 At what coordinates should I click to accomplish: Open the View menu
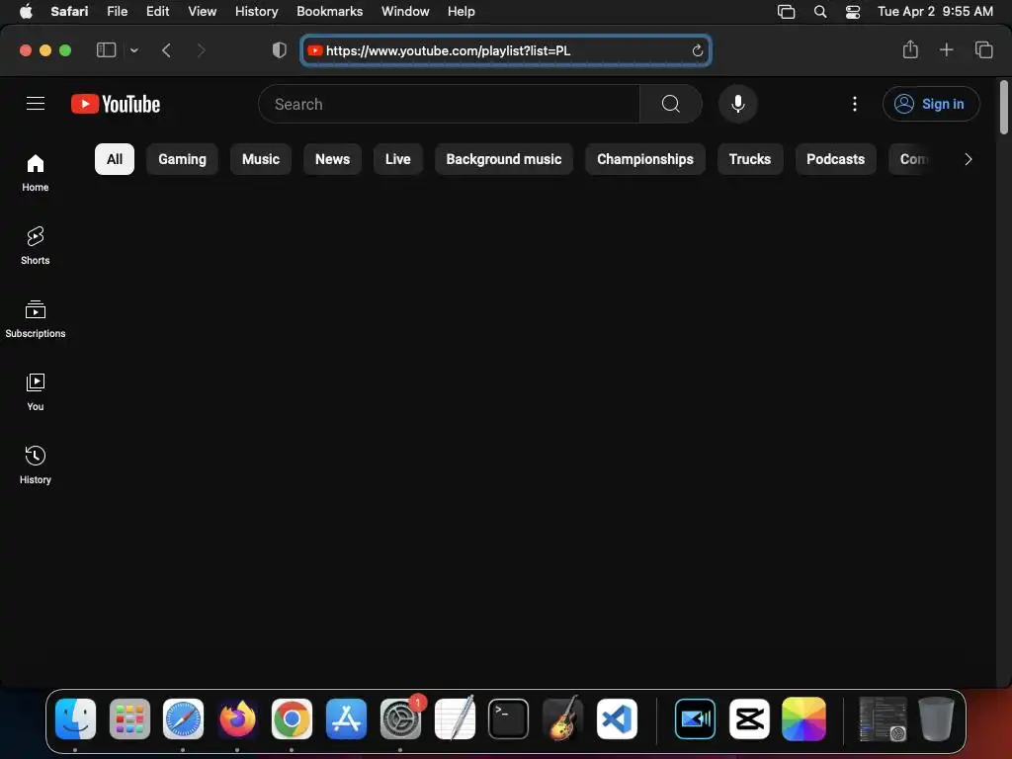coord(202,11)
